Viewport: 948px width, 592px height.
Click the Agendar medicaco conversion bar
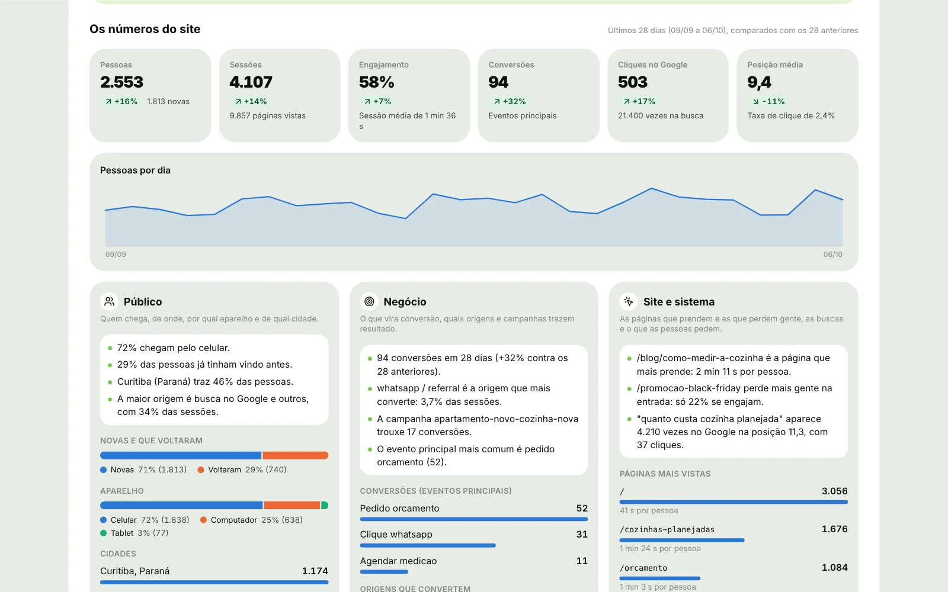point(384,572)
